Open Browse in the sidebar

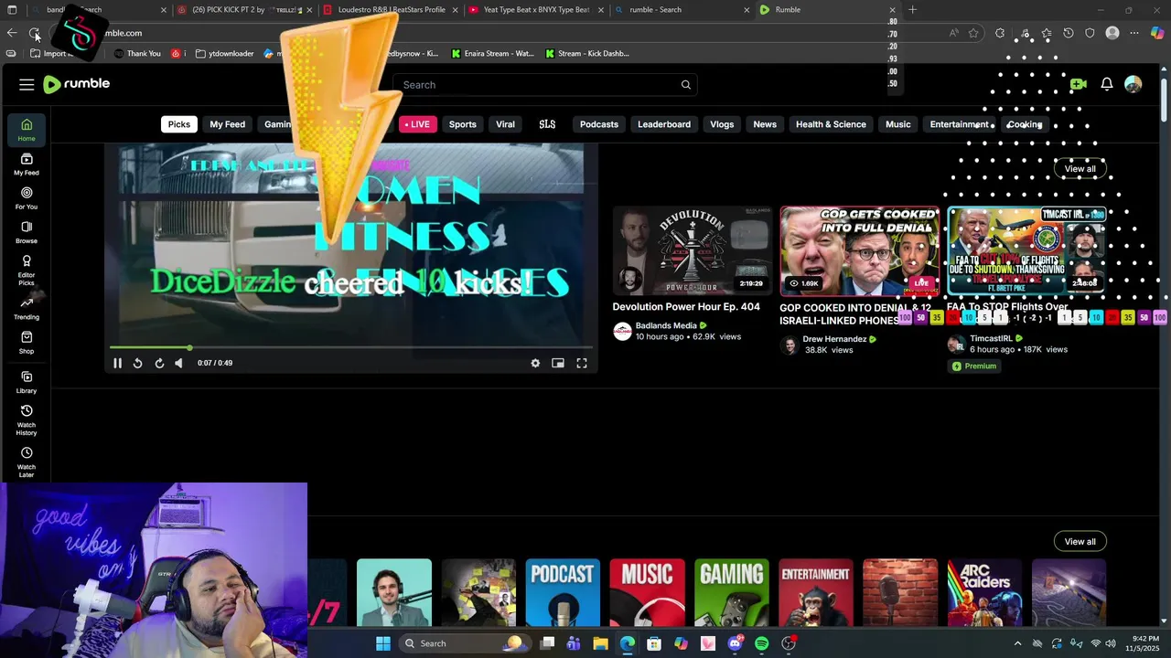(27, 232)
